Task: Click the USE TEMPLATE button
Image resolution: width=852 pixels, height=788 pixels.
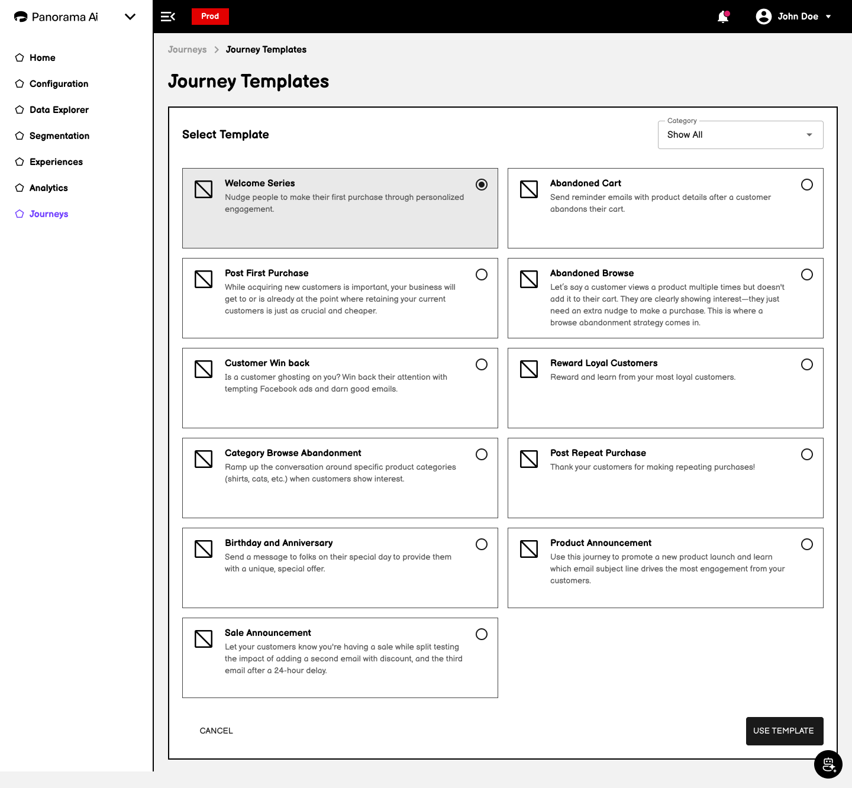Action: (x=785, y=731)
